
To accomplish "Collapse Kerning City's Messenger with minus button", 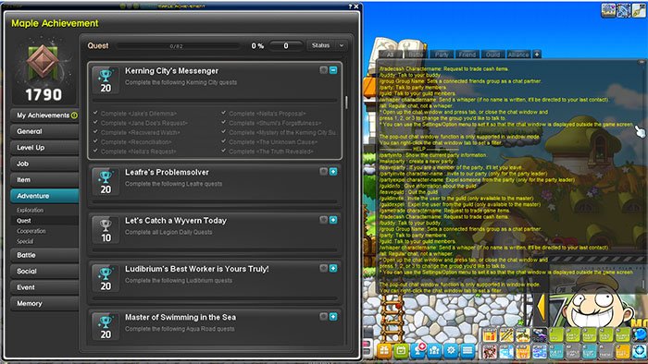I will pyautogui.click(x=333, y=70).
